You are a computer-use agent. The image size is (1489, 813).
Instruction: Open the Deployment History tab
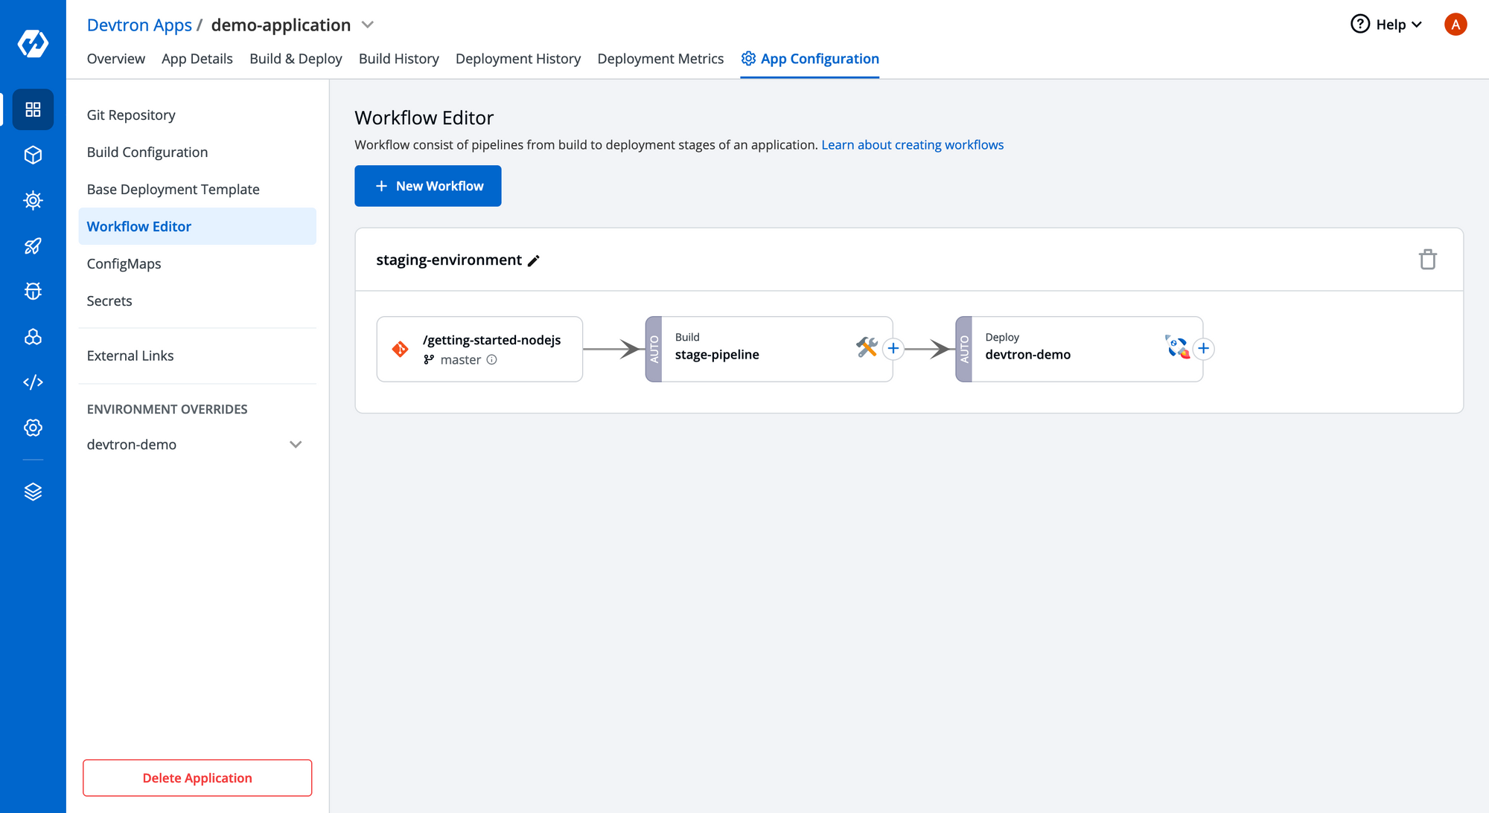(517, 59)
